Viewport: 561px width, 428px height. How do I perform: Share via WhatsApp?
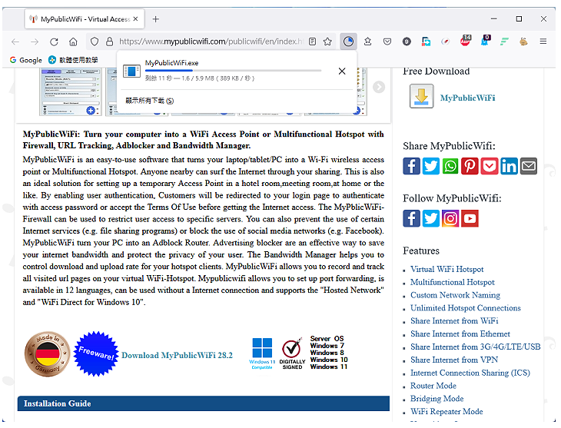click(450, 166)
